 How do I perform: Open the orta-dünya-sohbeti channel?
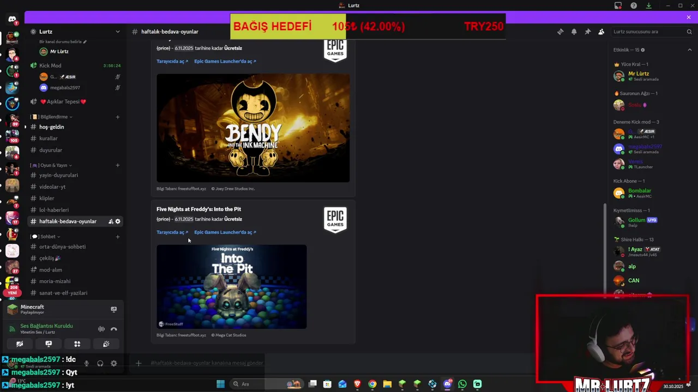(75, 247)
